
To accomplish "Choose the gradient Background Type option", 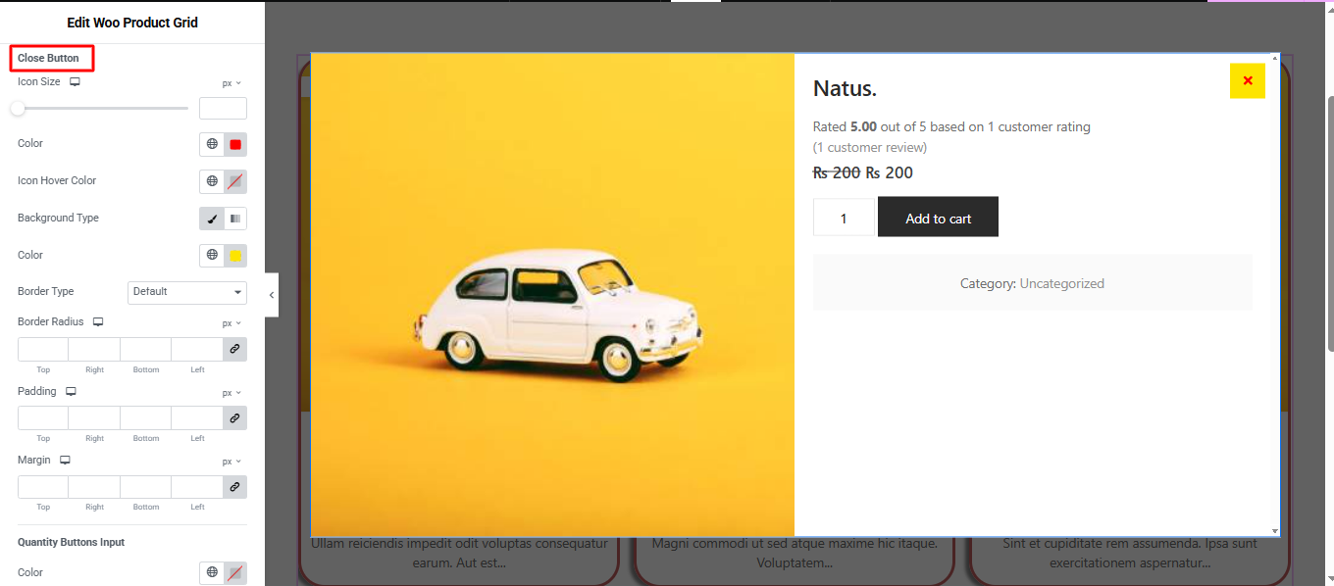I will point(235,219).
